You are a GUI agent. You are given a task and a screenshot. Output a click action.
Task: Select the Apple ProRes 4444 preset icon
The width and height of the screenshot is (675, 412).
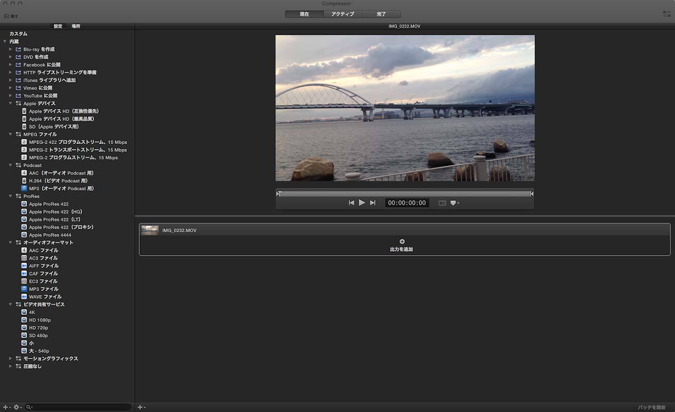24,235
